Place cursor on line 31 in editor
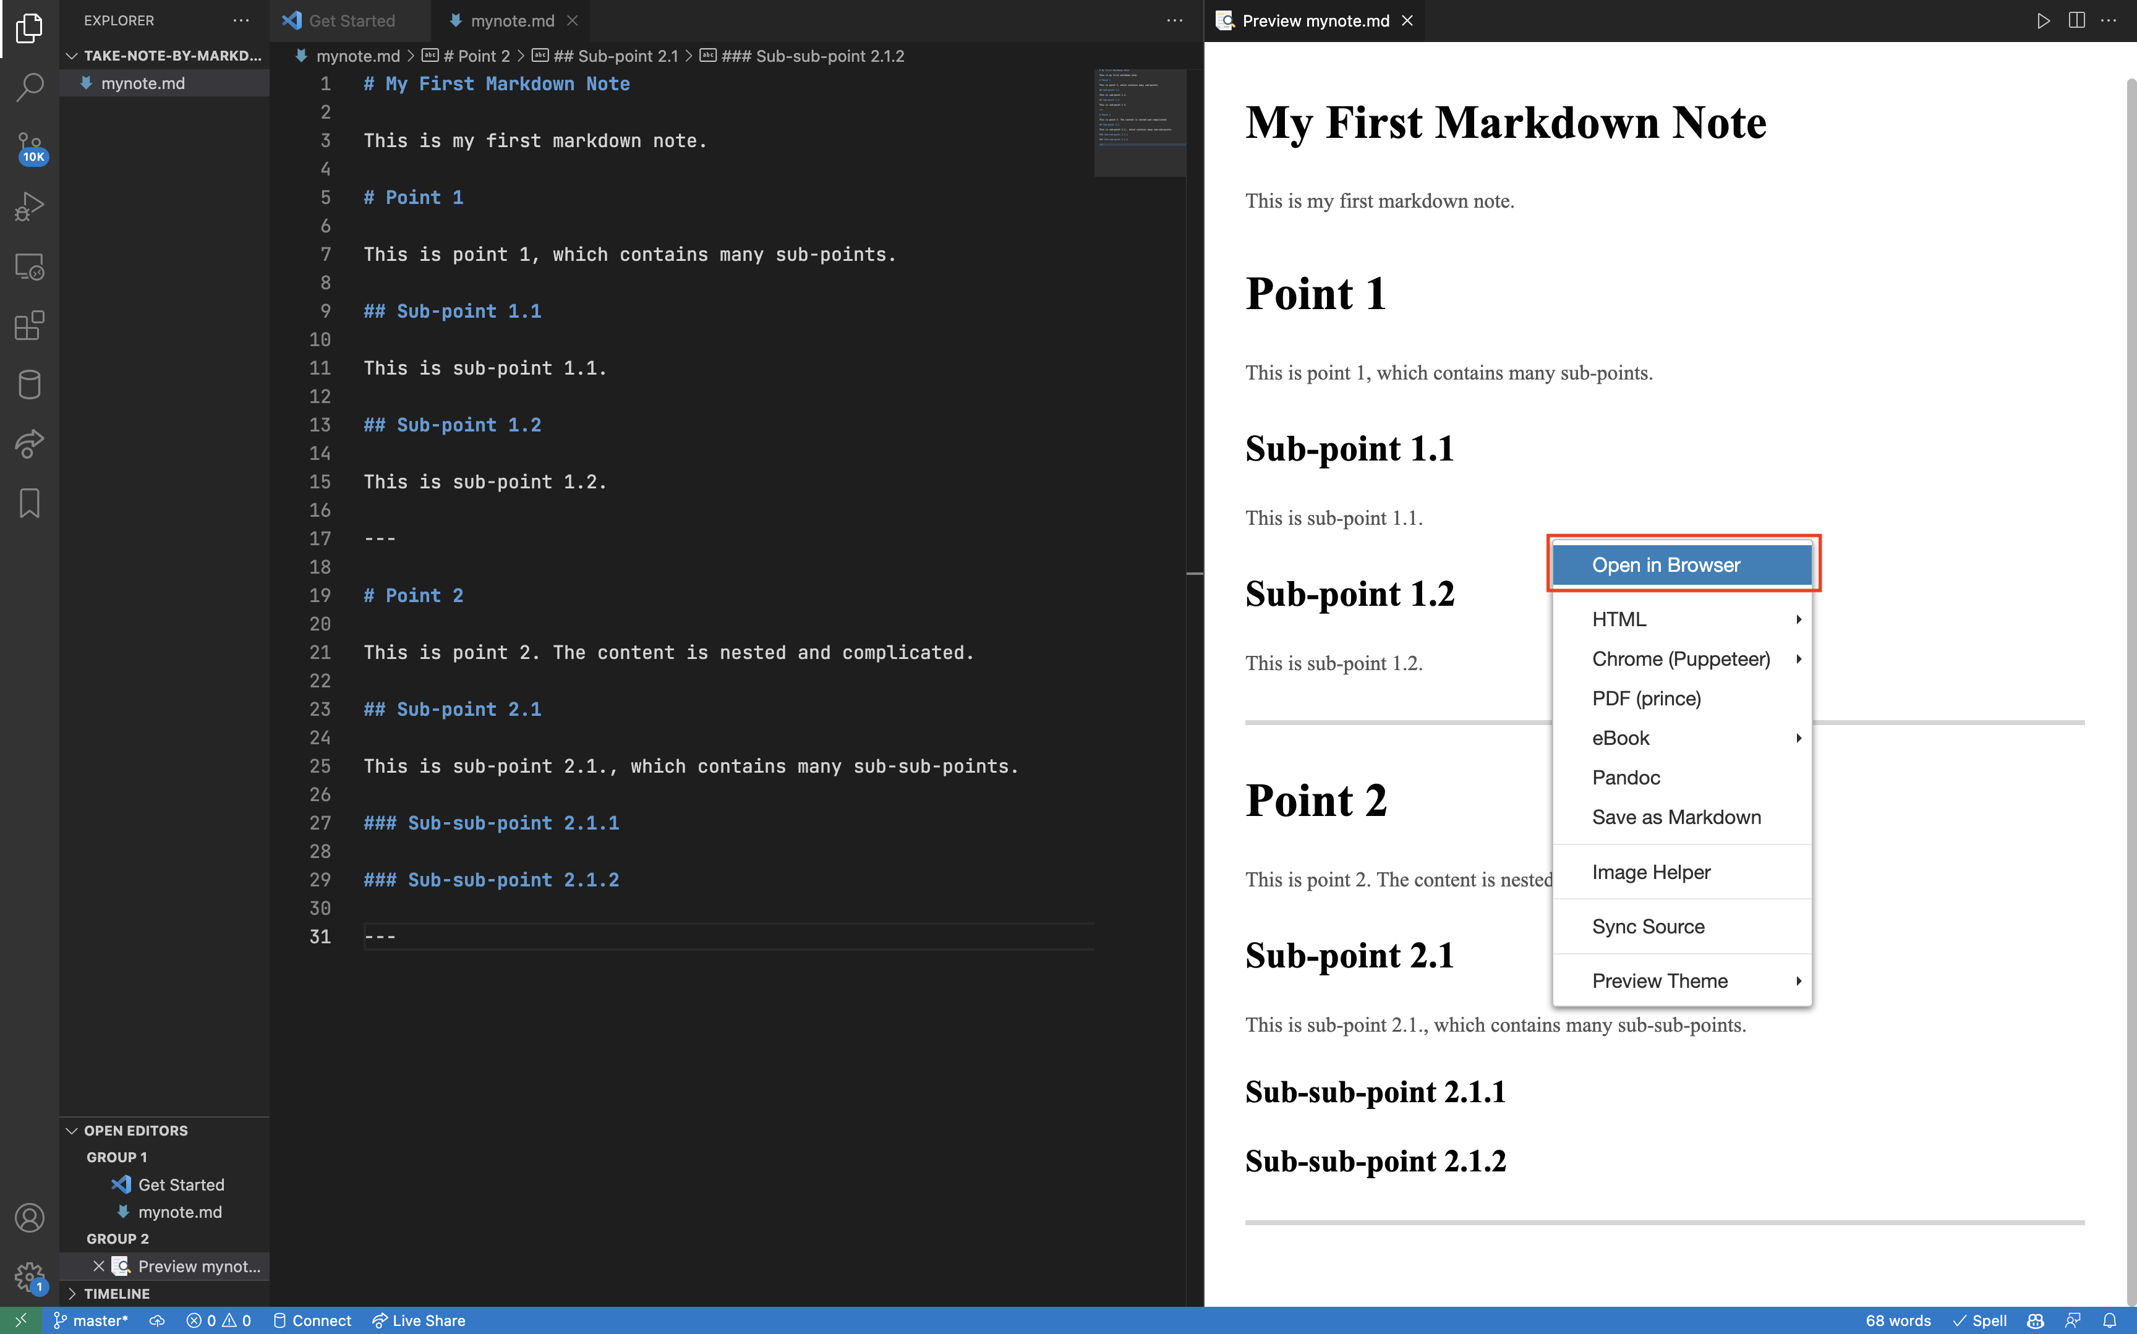The image size is (2137, 1334). pos(729,936)
